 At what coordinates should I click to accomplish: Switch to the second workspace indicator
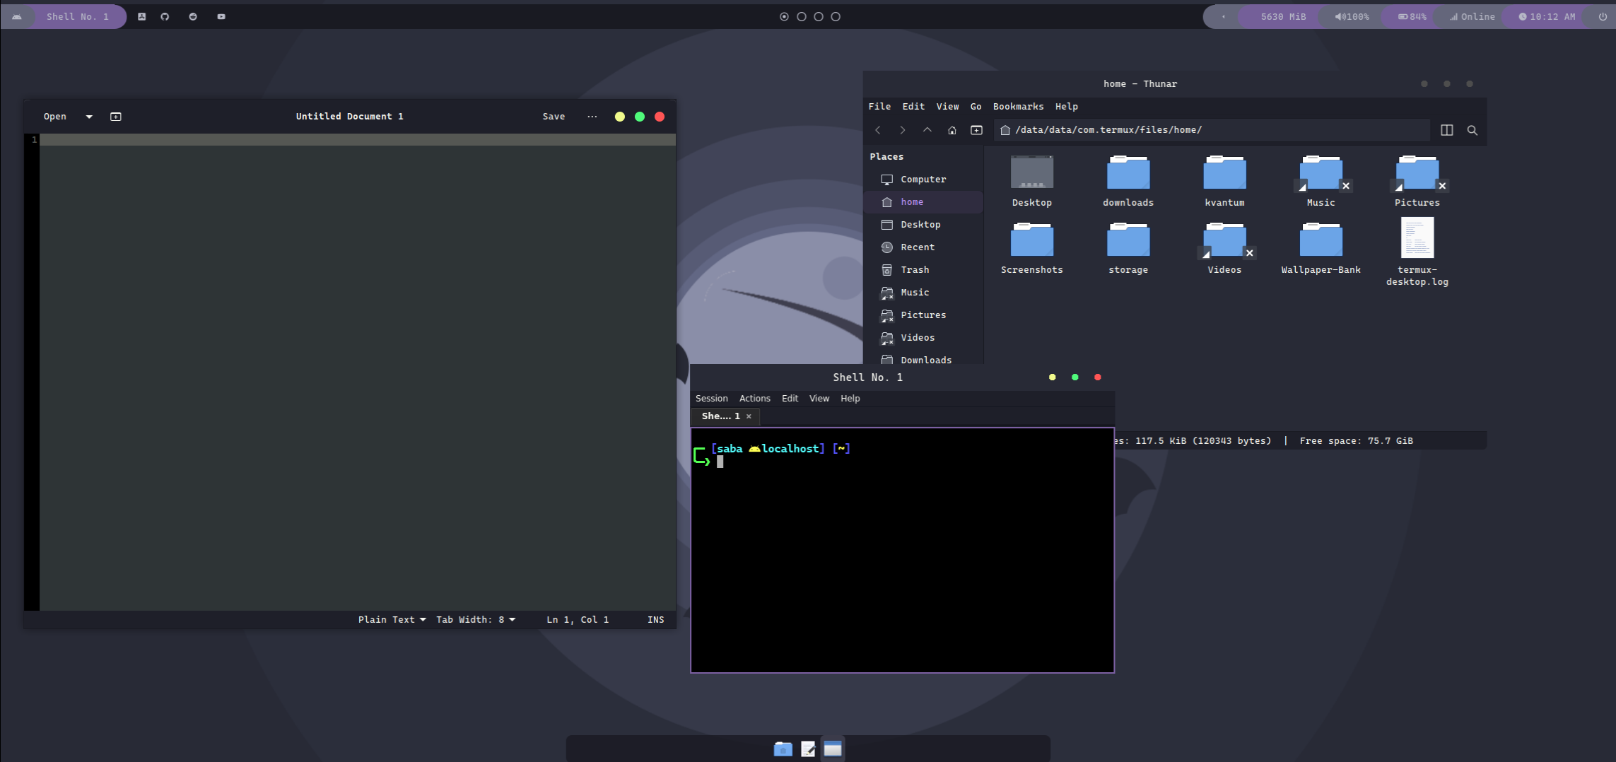coord(802,16)
